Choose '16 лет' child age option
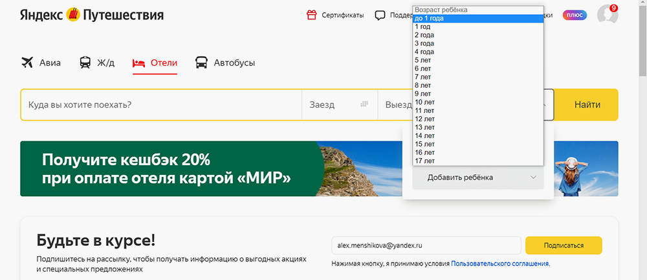The width and height of the screenshot is (647, 280). point(478,152)
